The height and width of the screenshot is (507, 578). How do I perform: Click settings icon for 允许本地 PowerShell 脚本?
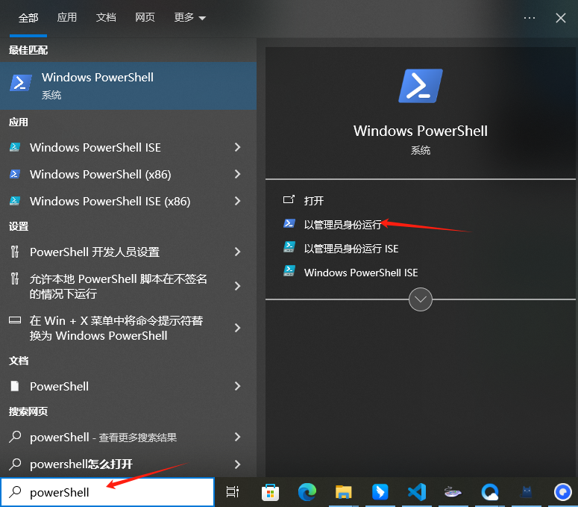[15, 279]
